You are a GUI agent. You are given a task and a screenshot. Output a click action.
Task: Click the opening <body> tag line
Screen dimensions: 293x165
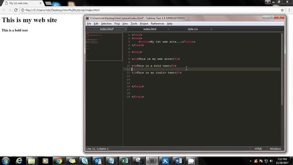tap(137, 52)
